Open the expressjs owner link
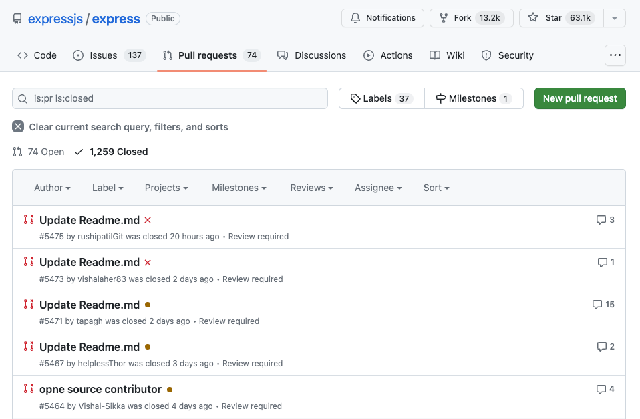This screenshot has height=419, width=640. click(x=55, y=19)
